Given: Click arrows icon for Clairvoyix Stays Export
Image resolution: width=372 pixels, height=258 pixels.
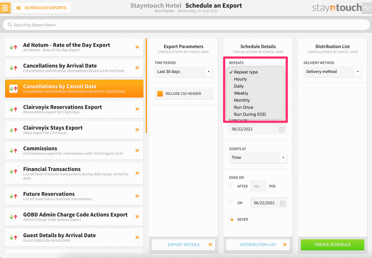Looking at the screenshot, I should (x=13, y=130).
